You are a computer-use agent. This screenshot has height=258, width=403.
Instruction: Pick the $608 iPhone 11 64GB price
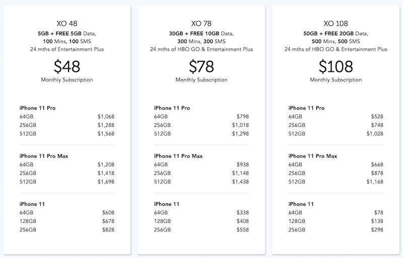108,213
